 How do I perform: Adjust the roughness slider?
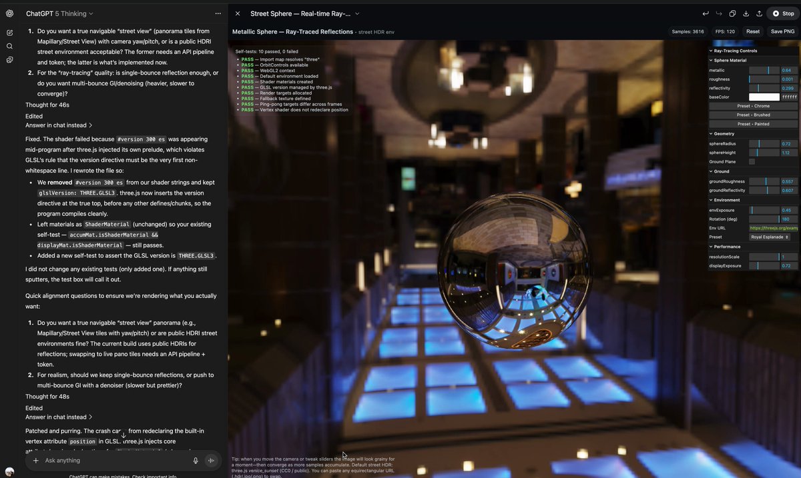click(764, 79)
